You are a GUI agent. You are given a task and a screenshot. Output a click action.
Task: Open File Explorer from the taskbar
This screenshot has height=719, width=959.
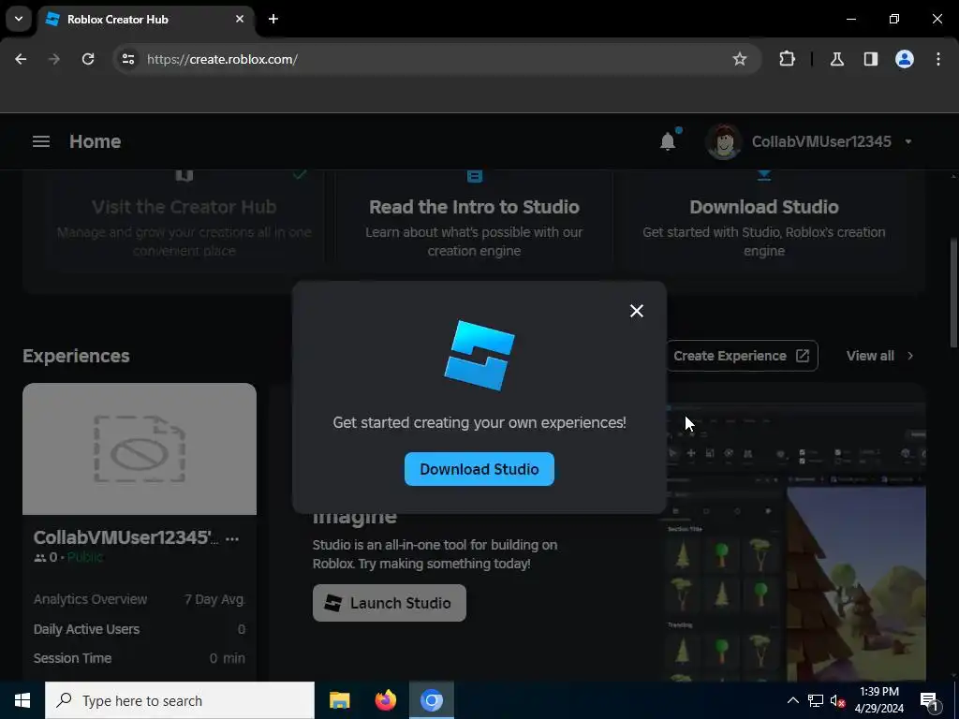tap(339, 700)
